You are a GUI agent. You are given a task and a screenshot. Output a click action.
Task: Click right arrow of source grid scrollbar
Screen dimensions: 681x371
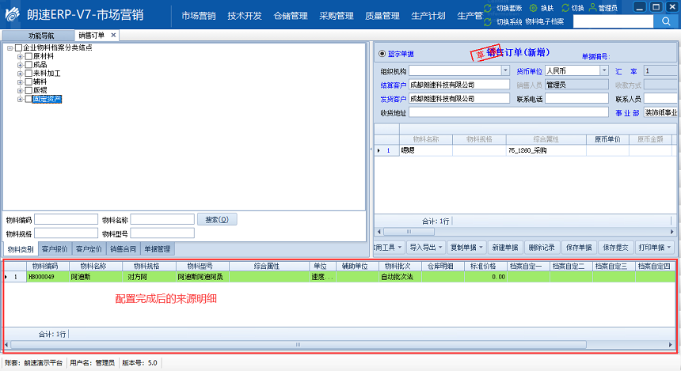[x=671, y=345]
